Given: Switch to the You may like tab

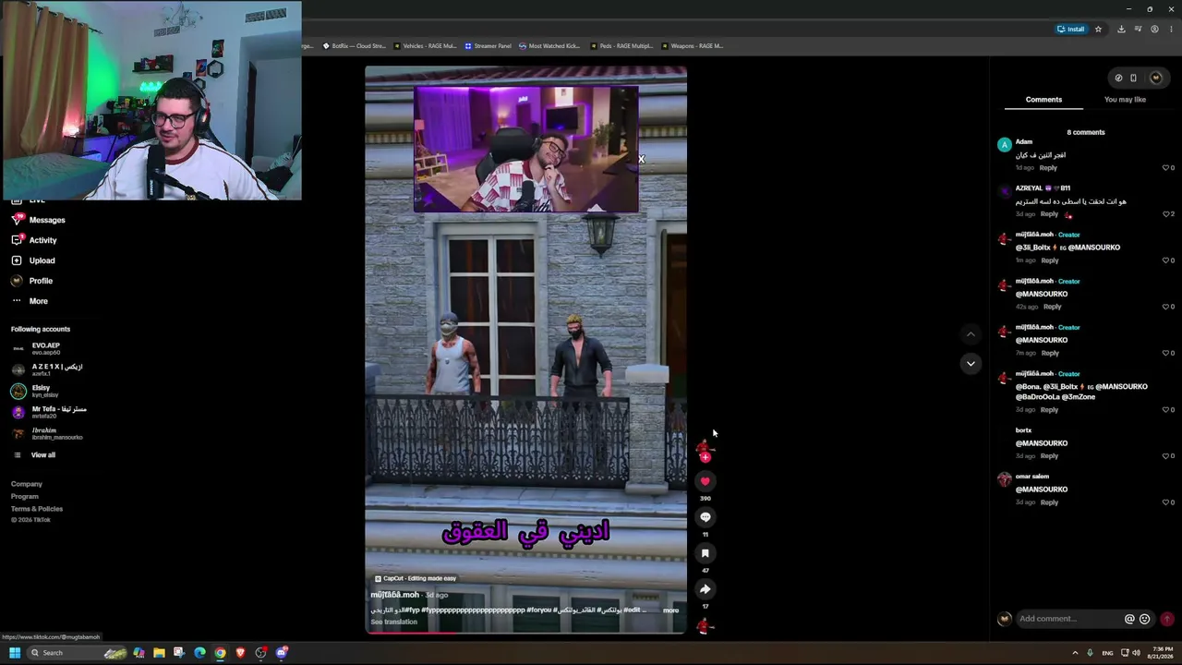Looking at the screenshot, I should (1125, 100).
